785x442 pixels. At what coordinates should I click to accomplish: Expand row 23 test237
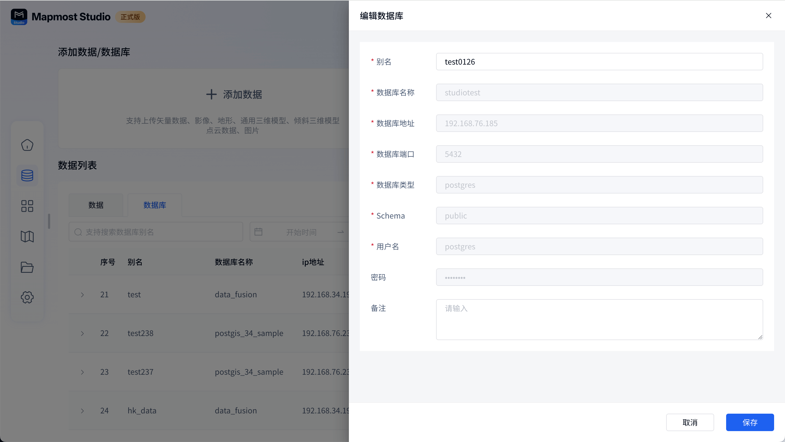click(82, 372)
